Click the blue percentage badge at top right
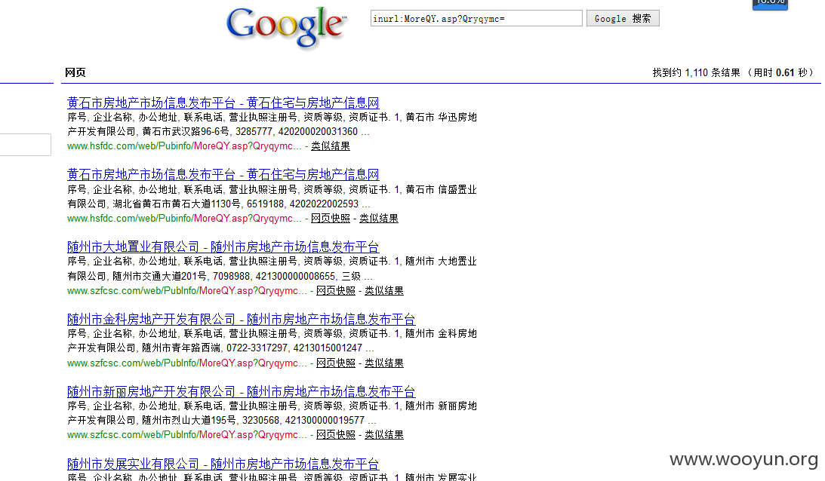Image resolution: width=825 pixels, height=481 pixels. coord(770,5)
